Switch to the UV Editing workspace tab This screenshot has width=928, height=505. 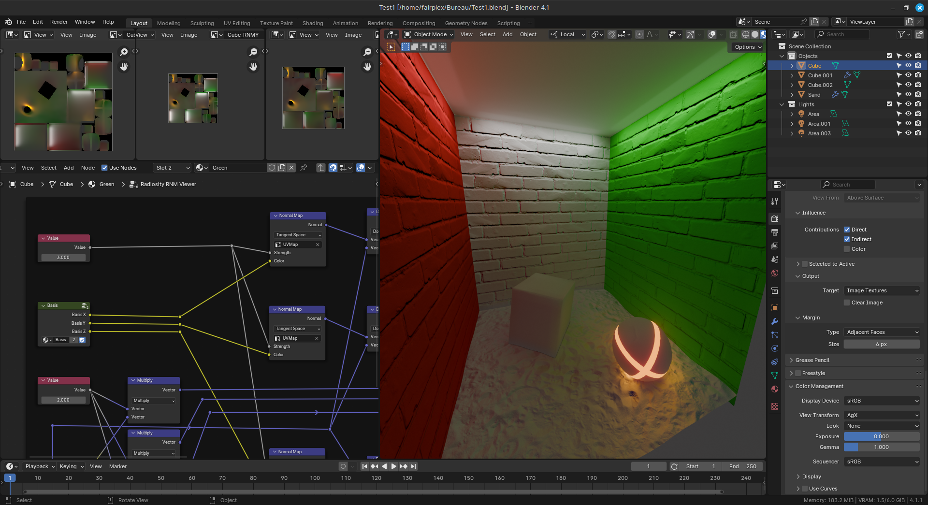click(x=237, y=23)
